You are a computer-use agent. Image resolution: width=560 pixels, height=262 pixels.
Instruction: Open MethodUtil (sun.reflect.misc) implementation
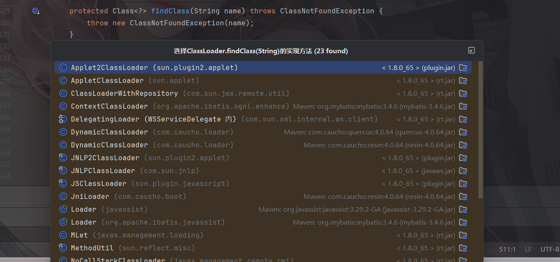(x=92, y=248)
